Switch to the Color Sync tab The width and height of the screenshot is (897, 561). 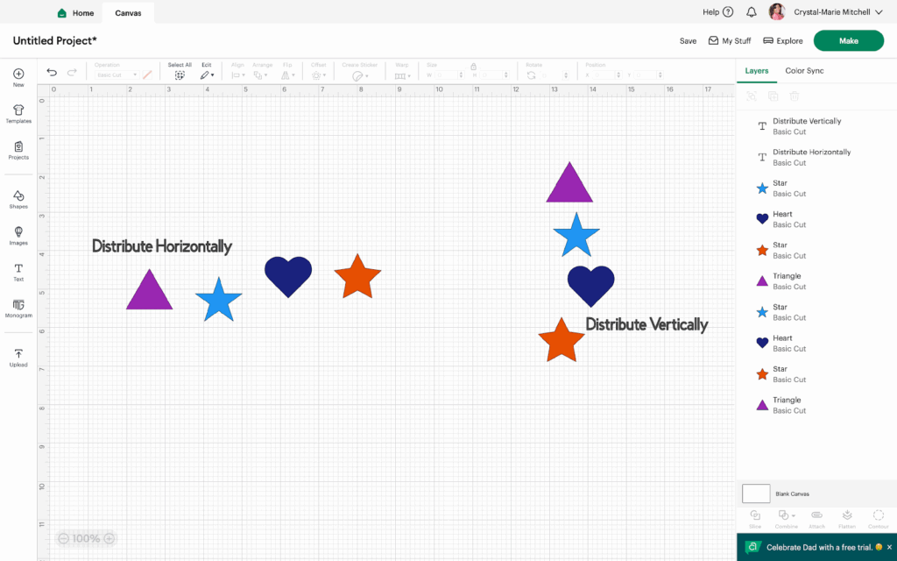(804, 70)
